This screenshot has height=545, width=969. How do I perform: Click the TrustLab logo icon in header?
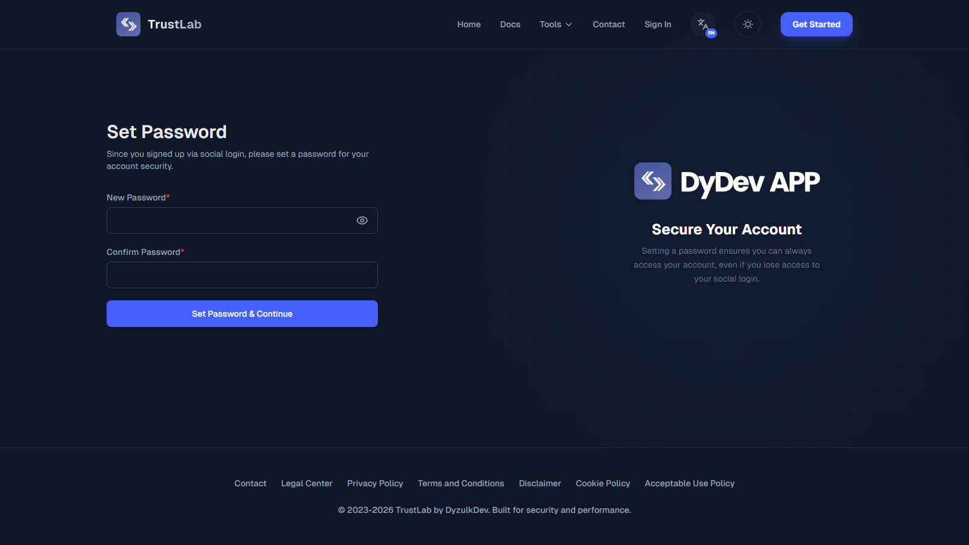[x=128, y=24]
